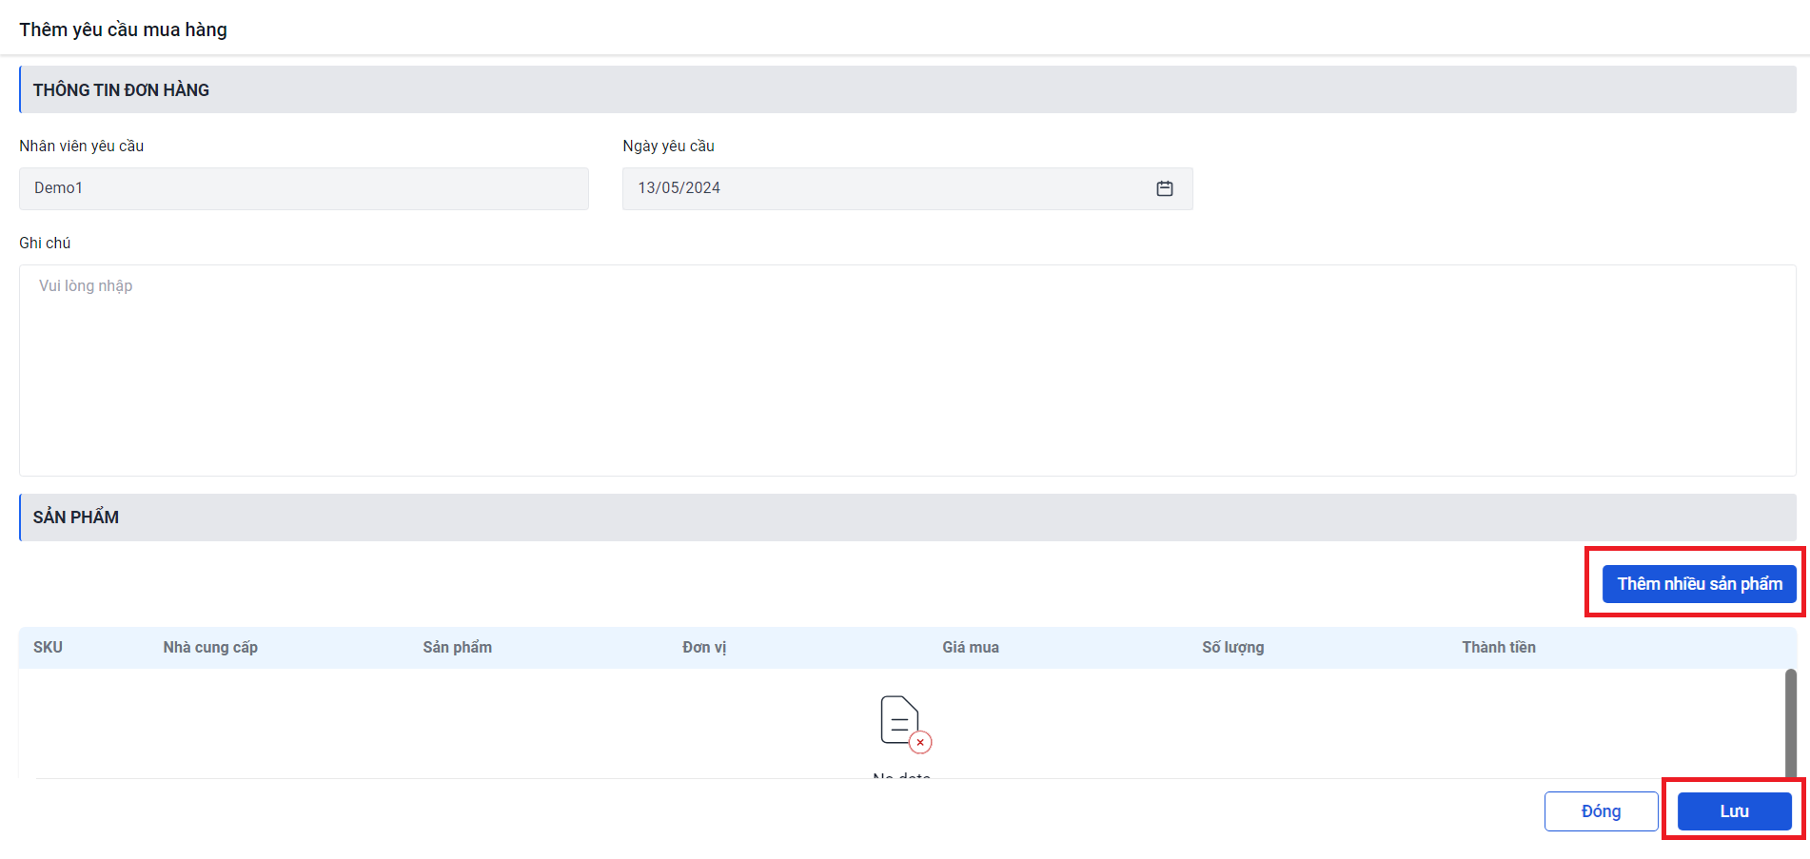1810x859 pixels.
Task: Click the empty-data document icon in table
Action: (x=905, y=724)
